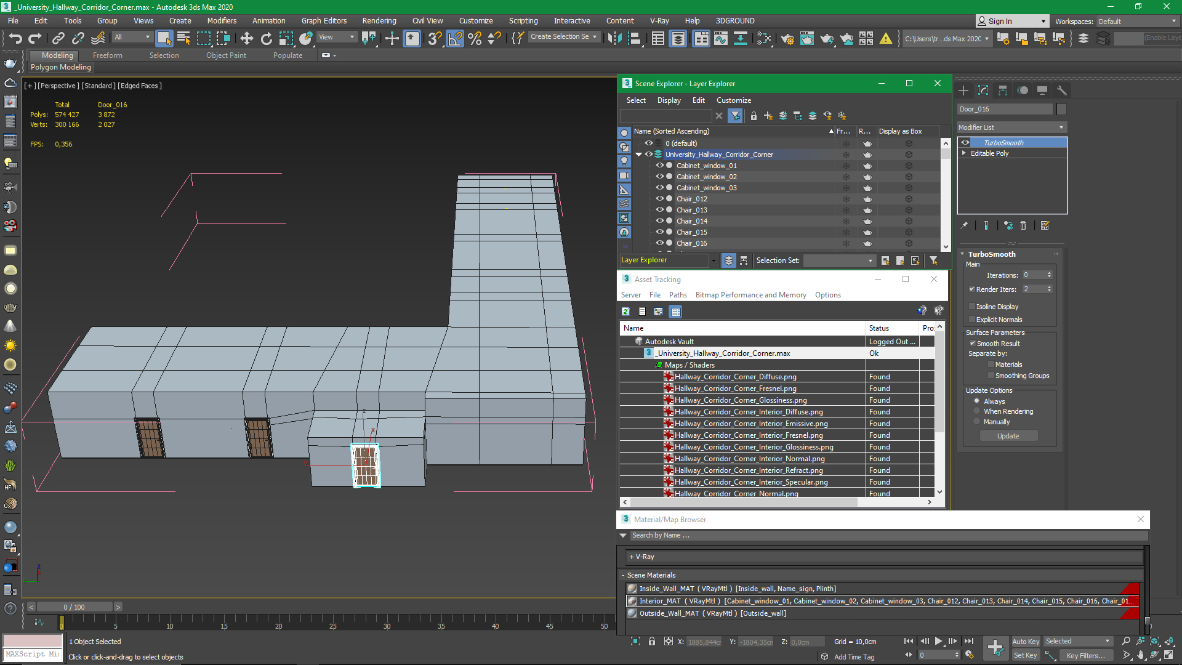This screenshot has width=1182, height=665.
Task: Open the Rendering menu
Action: pyautogui.click(x=379, y=21)
